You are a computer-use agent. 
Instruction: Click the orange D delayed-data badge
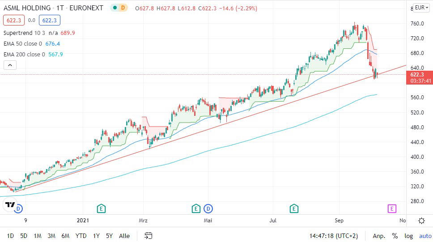(123, 8)
